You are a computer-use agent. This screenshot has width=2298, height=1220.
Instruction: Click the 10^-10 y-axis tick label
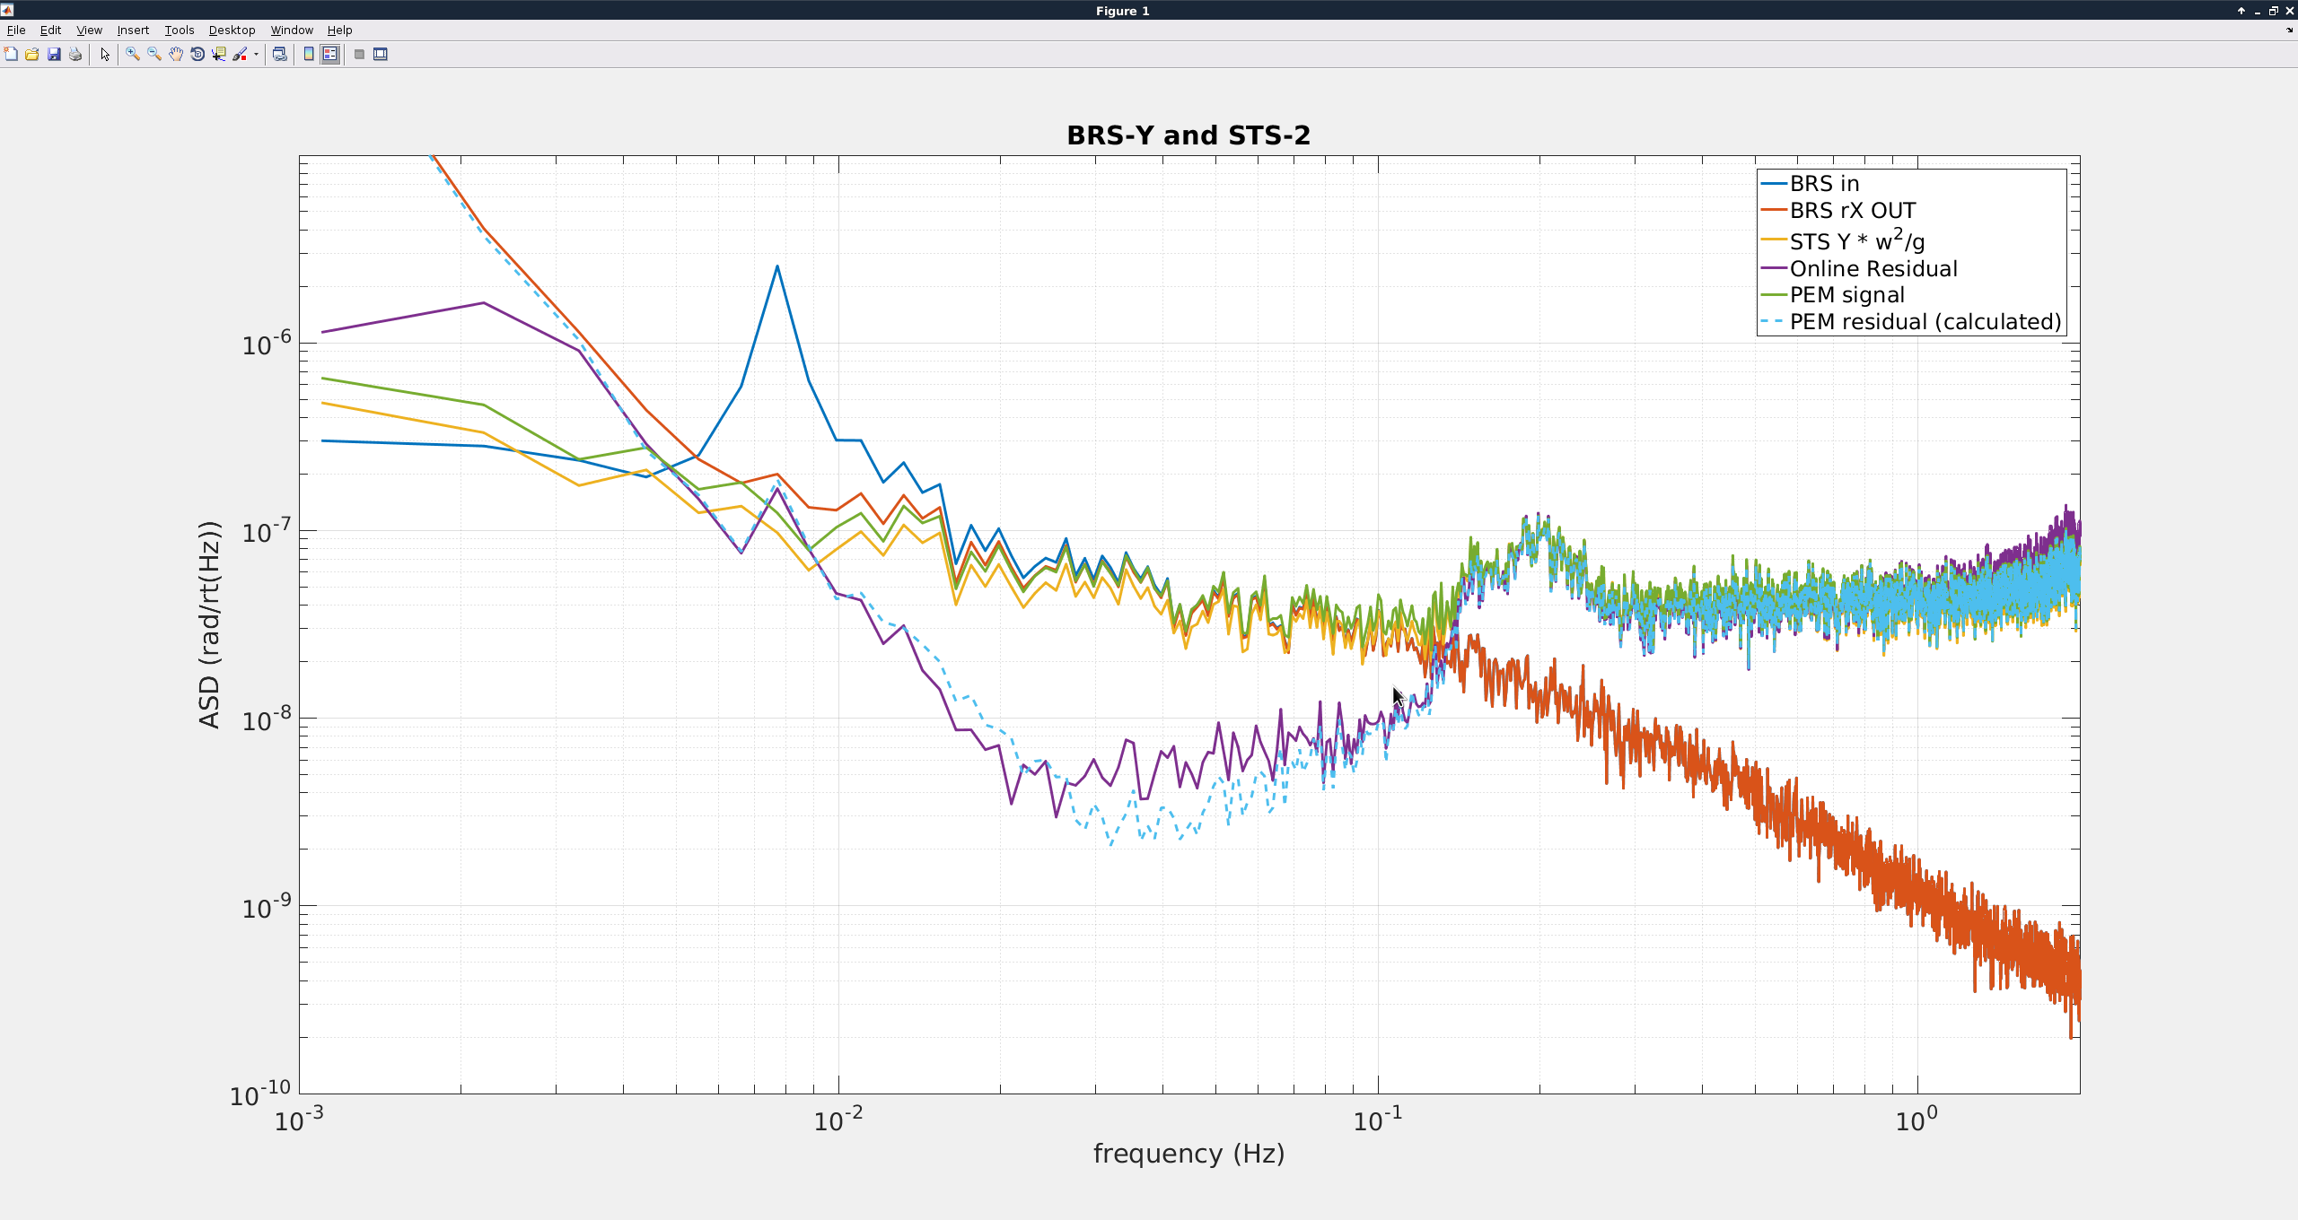tap(260, 1094)
